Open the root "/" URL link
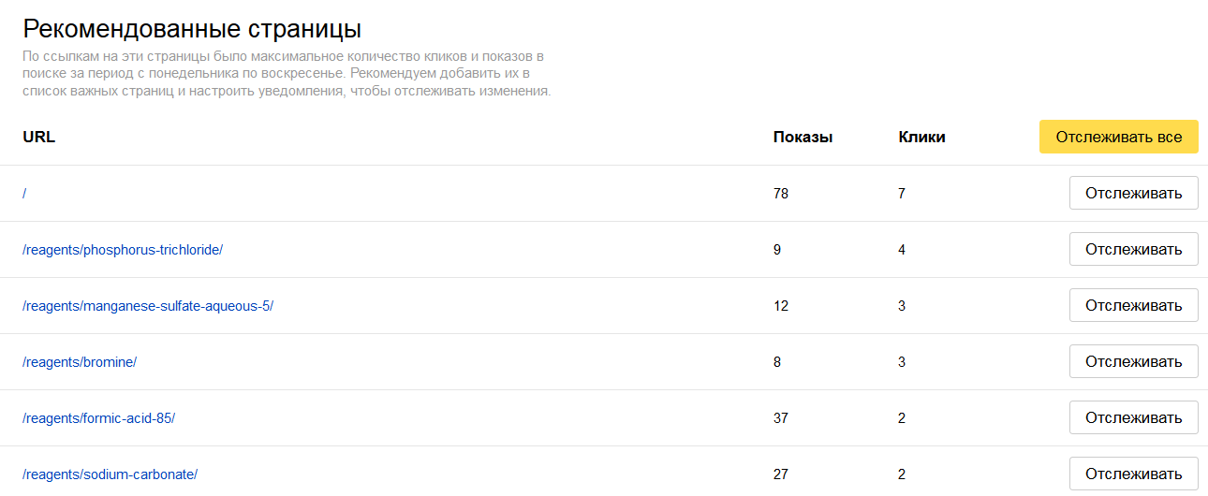Screen dimensions: 1208x496 pyautogui.click(x=25, y=194)
